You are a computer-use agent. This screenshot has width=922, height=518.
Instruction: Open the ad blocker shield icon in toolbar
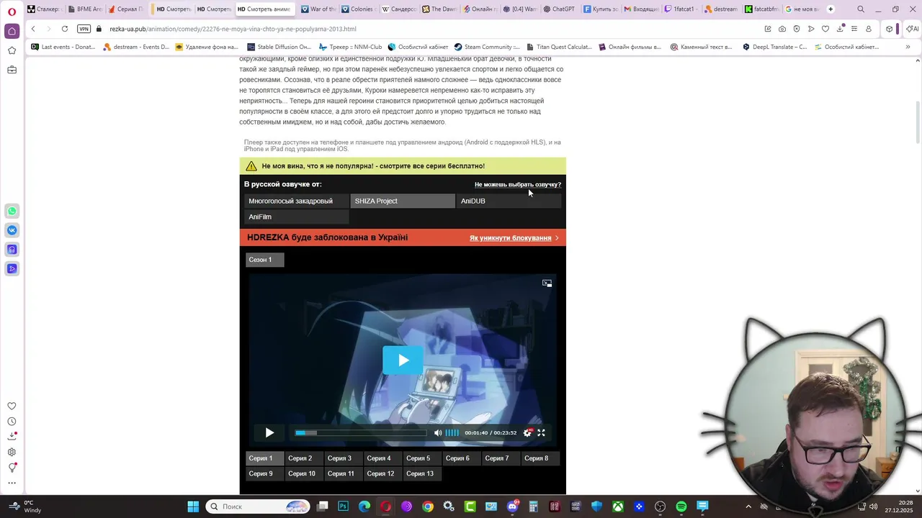pyautogui.click(x=797, y=29)
